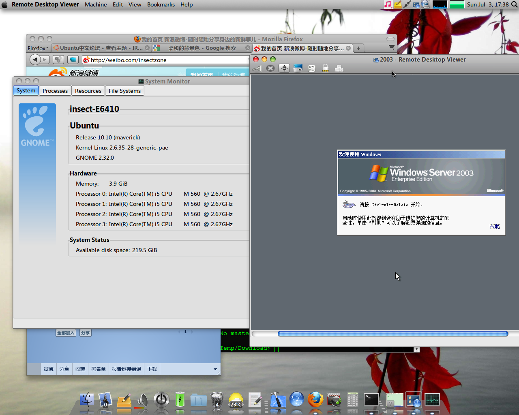Click the CPU graph monitor in menu bar

point(440,4)
